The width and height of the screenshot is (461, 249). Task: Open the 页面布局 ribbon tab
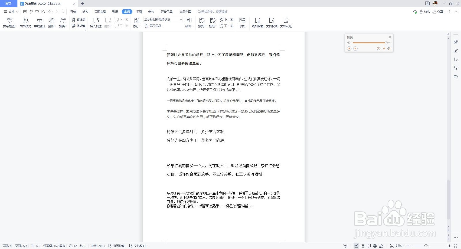tap(100, 12)
